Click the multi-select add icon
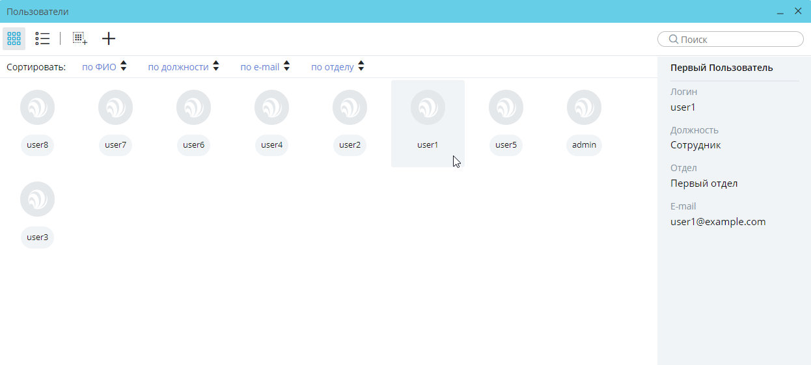Screen dimensions: 811x365 tap(79, 39)
